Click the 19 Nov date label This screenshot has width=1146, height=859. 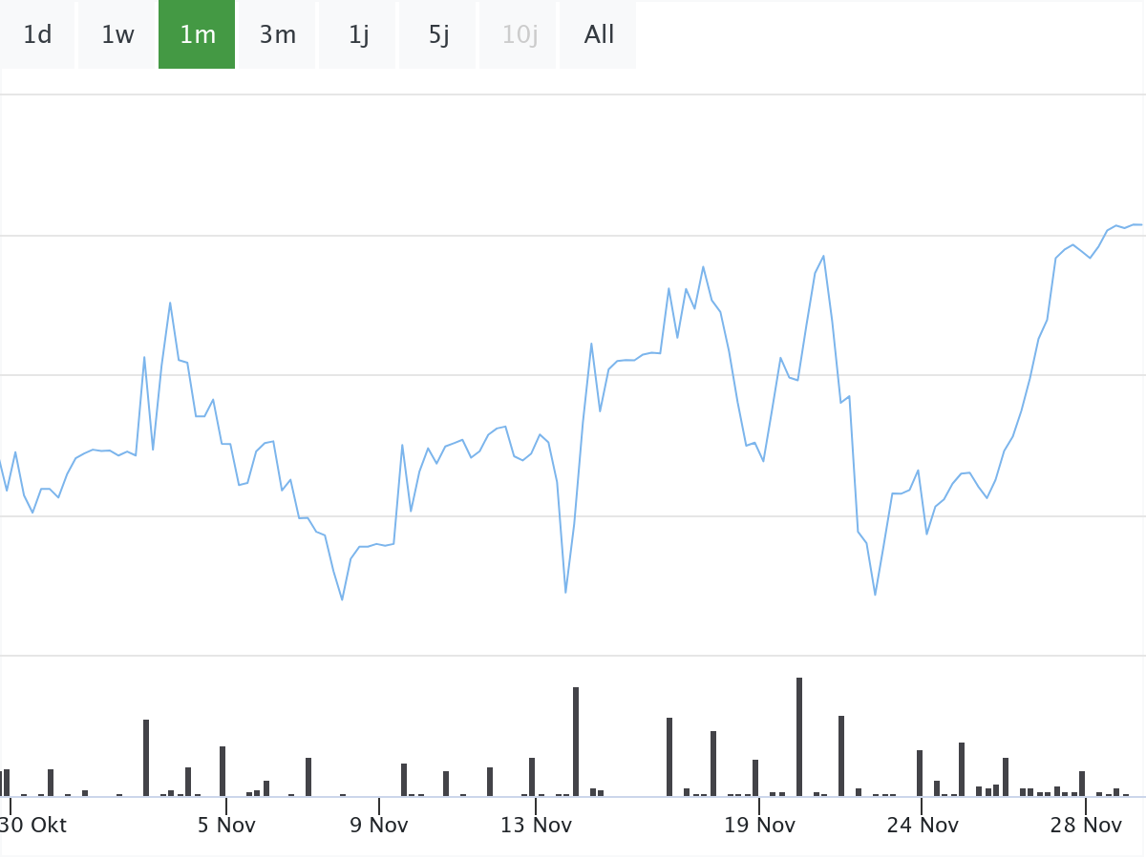click(x=759, y=825)
